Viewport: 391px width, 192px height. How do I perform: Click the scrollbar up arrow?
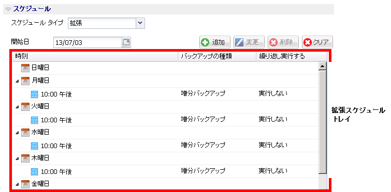323,66
